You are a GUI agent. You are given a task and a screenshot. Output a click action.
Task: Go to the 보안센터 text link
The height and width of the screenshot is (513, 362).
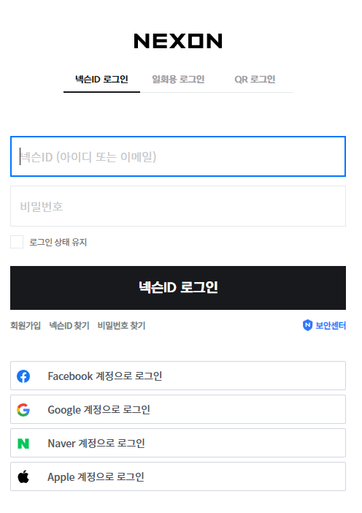[x=331, y=325]
